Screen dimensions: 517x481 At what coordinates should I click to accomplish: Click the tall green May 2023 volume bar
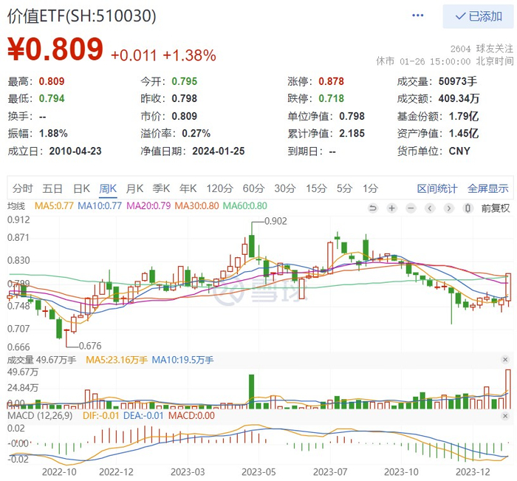(251, 392)
